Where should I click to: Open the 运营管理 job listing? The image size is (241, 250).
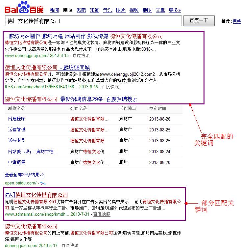pos(16,129)
